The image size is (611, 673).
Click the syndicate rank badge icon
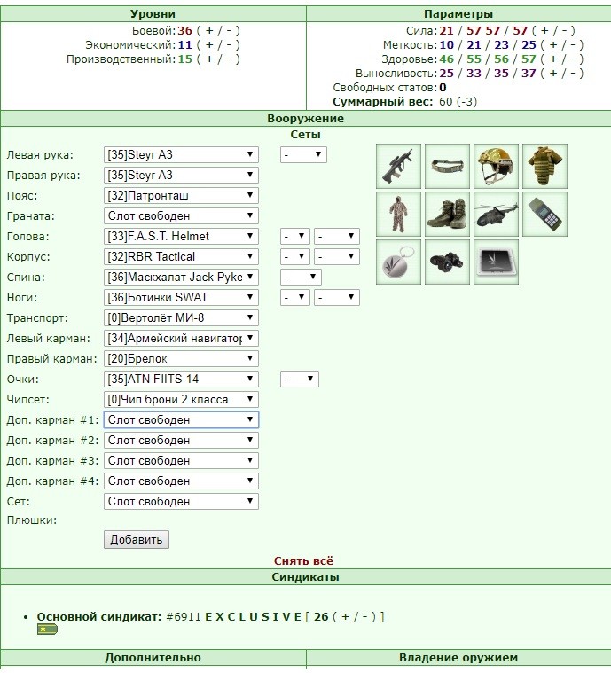pos(47,630)
